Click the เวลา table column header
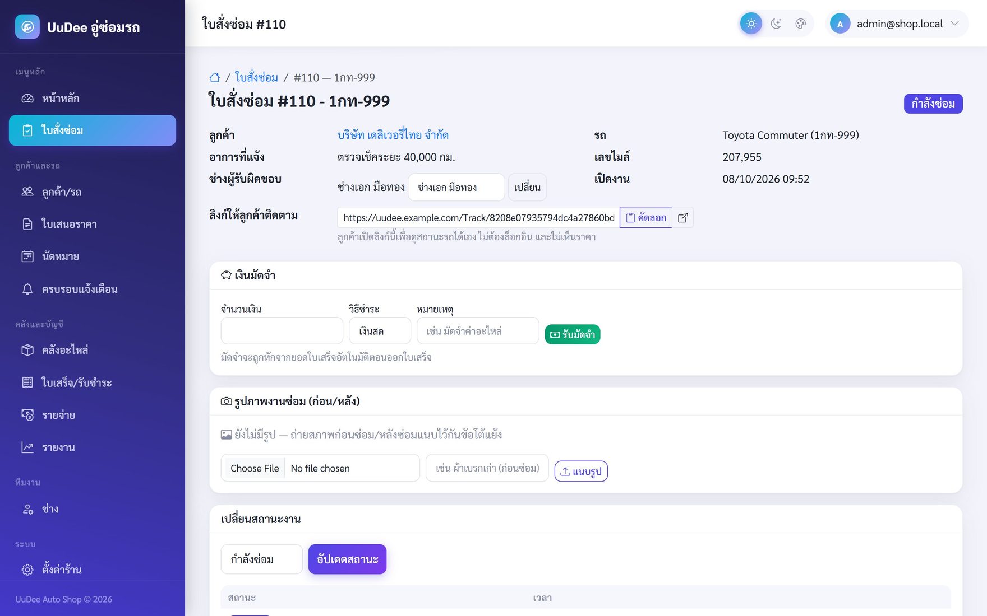 542,598
